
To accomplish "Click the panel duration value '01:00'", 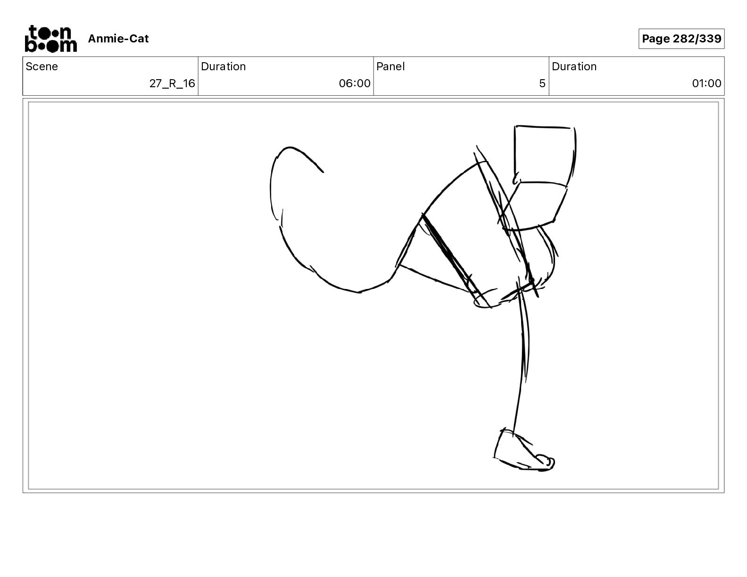I will pyautogui.click(x=706, y=83).
